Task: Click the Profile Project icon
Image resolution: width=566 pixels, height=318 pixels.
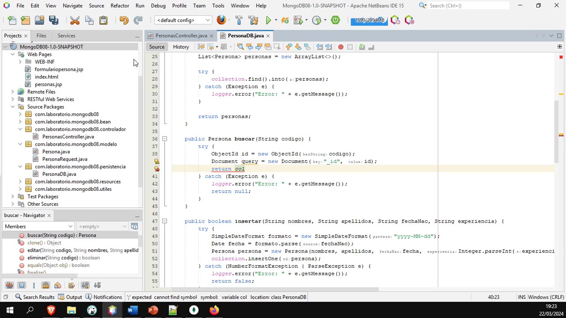Action: pos(317,20)
